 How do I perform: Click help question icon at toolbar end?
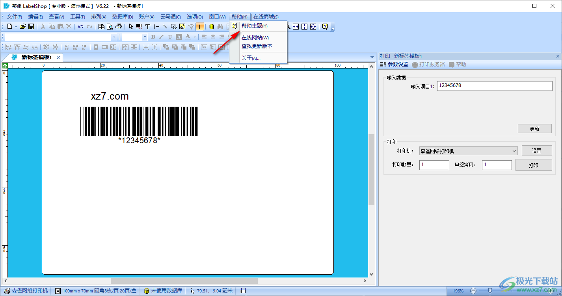coord(325,26)
